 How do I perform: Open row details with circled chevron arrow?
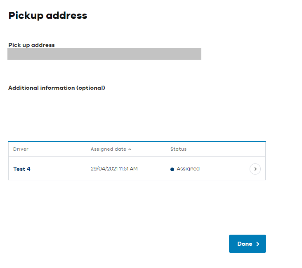[x=255, y=169]
